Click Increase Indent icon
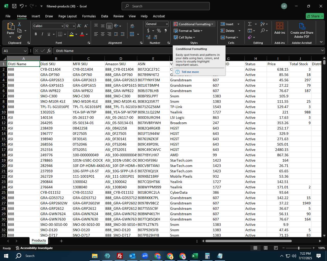Viewport: 327px width, 261px height. (x=123, y=34)
